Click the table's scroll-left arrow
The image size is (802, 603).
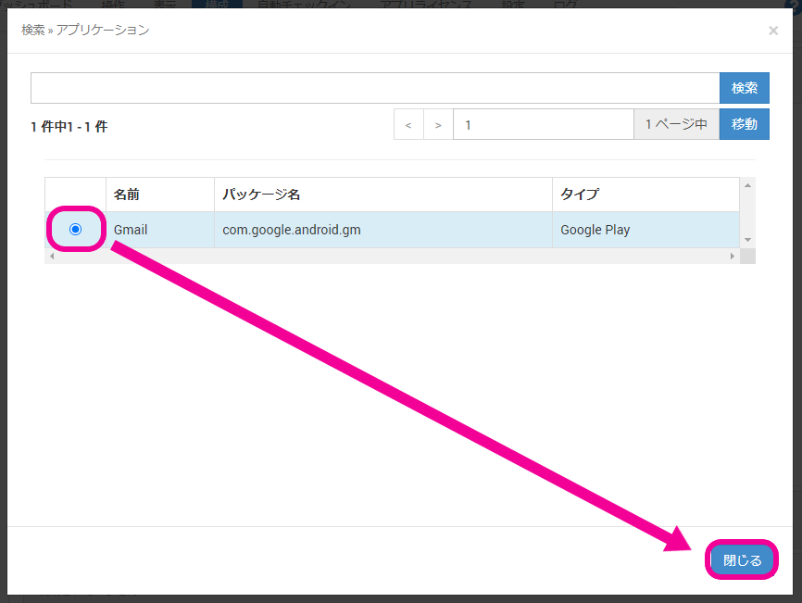pos(52,256)
